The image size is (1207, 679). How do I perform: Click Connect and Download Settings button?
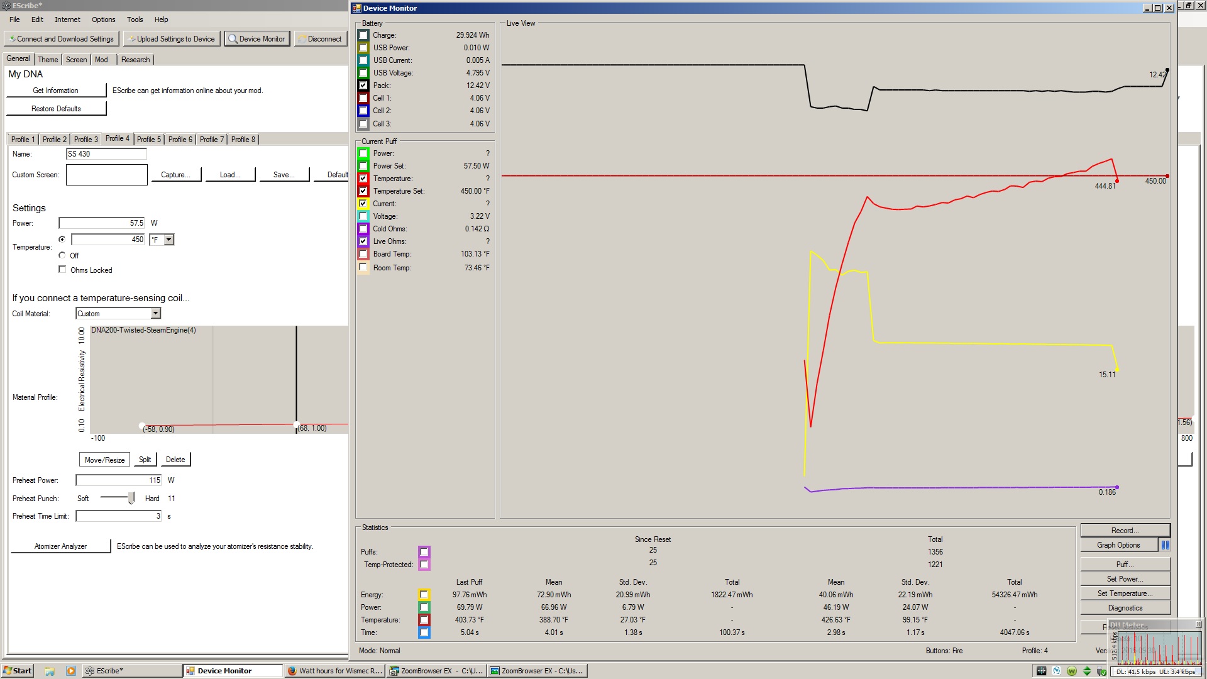[x=62, y=39]
